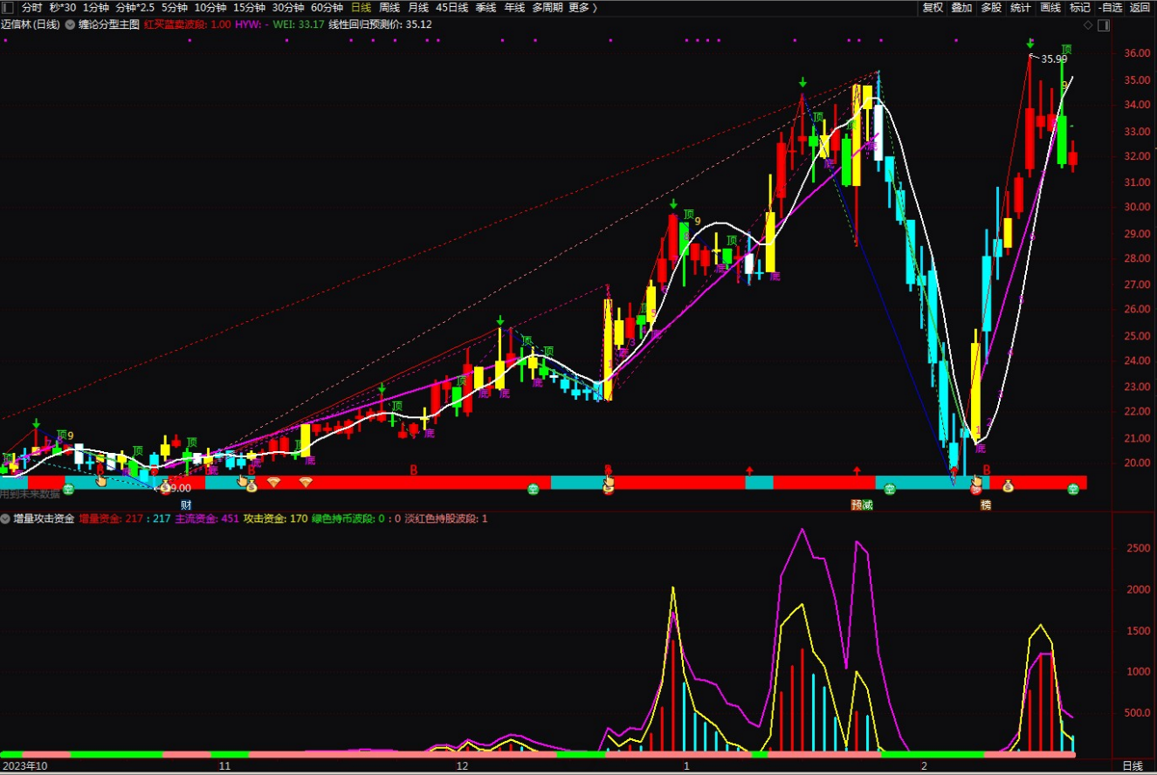This screenshot has width=1157, height=775.
Task: Click the 攻击资金: 170 label
Action: [x=276, y=518]
